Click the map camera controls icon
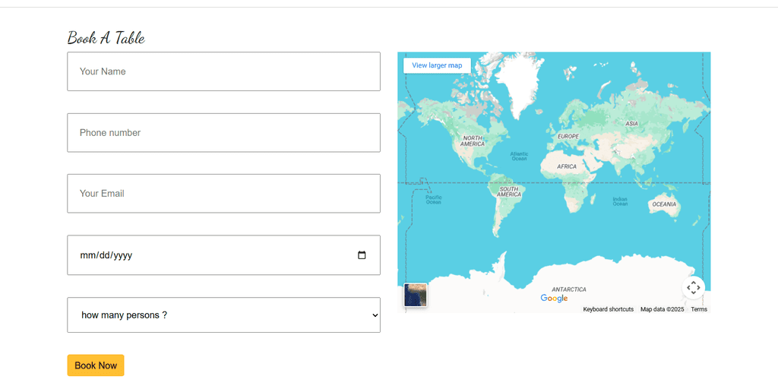The image size is (778, 392). [693, 288]
